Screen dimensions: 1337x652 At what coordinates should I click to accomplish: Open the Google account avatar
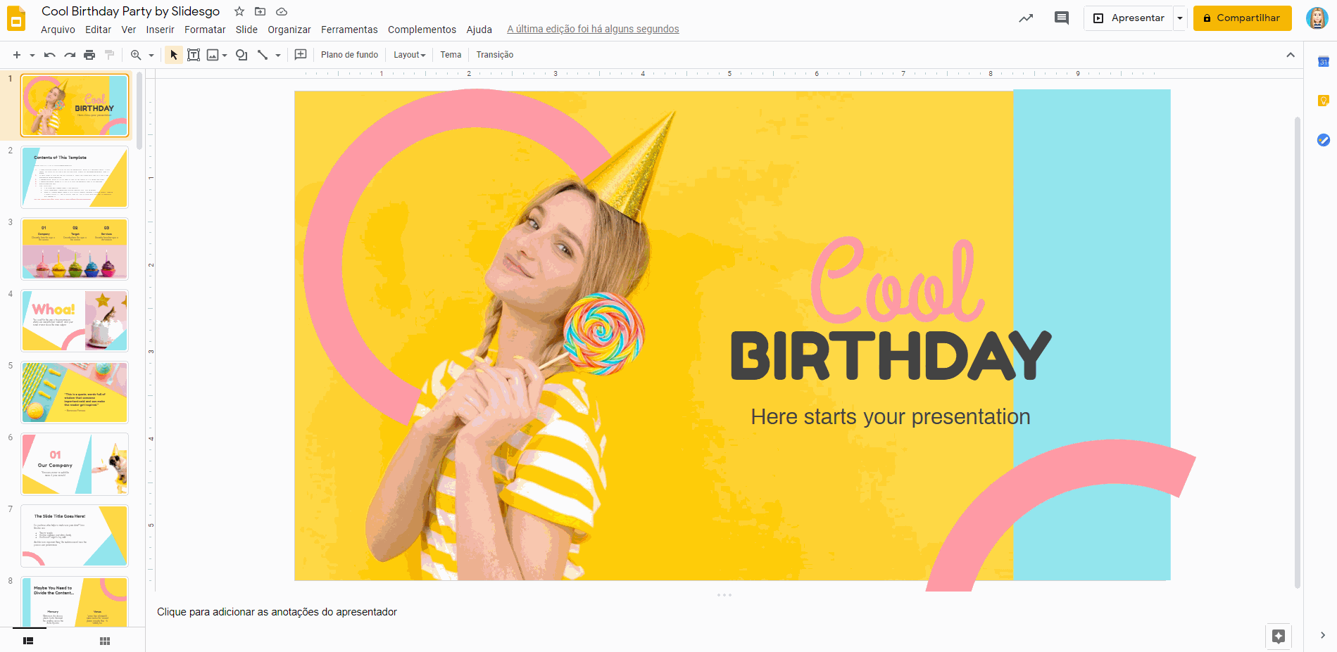click(x=1317, y=18)
